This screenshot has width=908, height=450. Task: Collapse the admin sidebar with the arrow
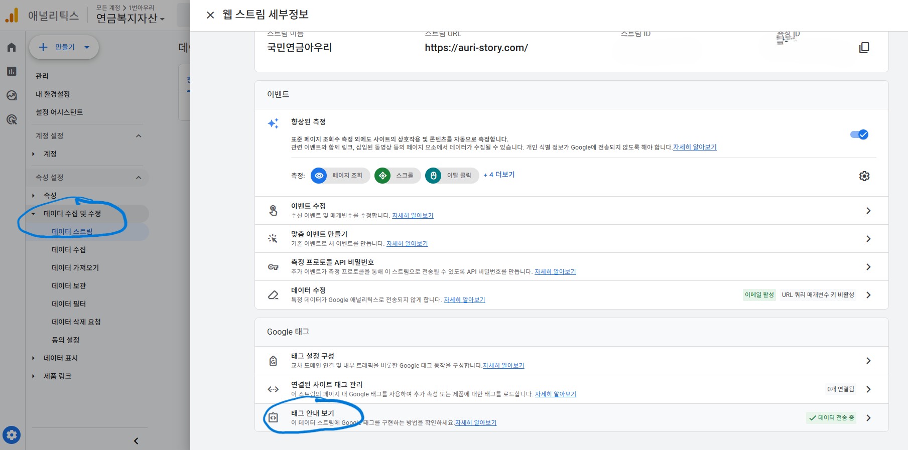click(x=136, y=441)
